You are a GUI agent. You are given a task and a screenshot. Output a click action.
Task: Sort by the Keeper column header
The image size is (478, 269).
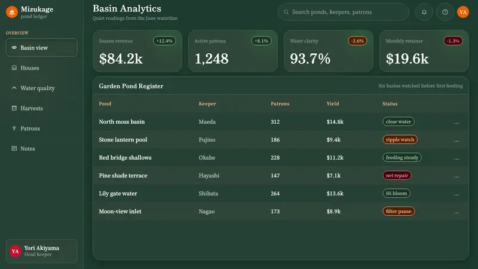207,103
